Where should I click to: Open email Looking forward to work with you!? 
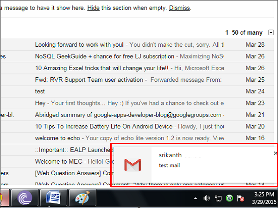(x=137, y=45)
